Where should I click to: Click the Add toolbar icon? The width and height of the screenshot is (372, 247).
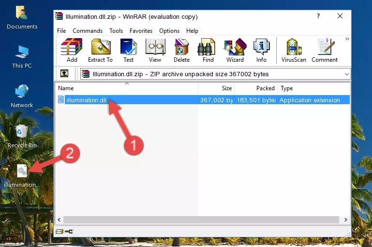pos(72,50)
